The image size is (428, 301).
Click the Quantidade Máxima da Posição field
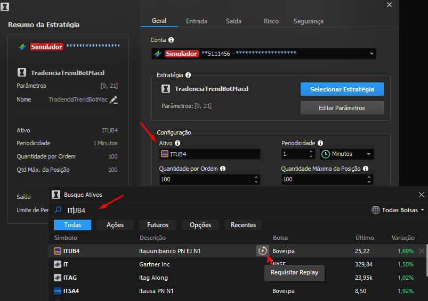click(327, 180)
